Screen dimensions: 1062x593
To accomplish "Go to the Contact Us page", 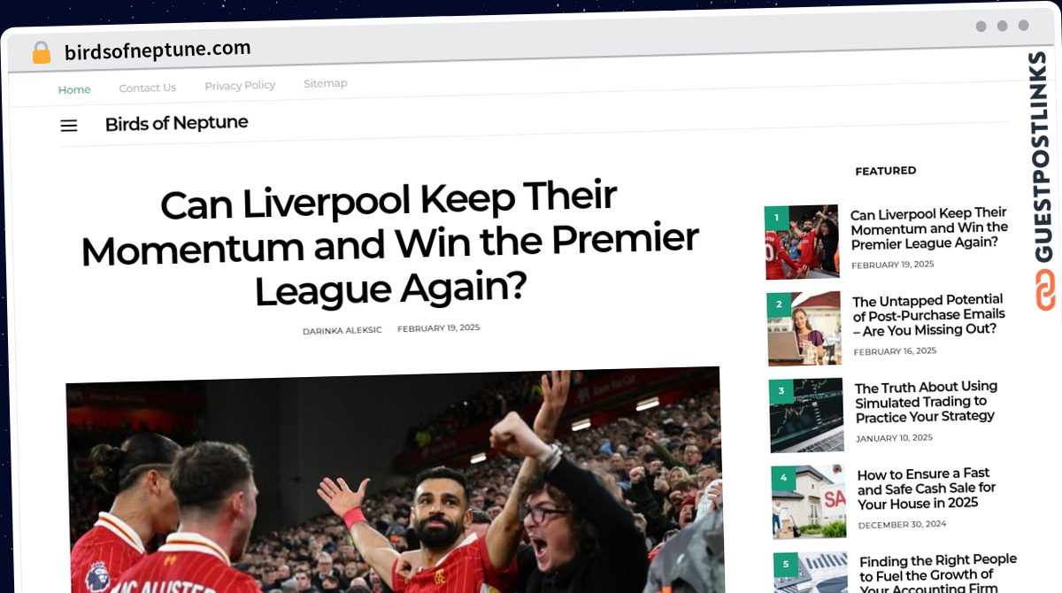I will [x=148, y=88].
